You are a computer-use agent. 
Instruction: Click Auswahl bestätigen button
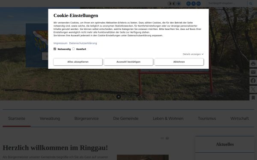tap(128, 62)
